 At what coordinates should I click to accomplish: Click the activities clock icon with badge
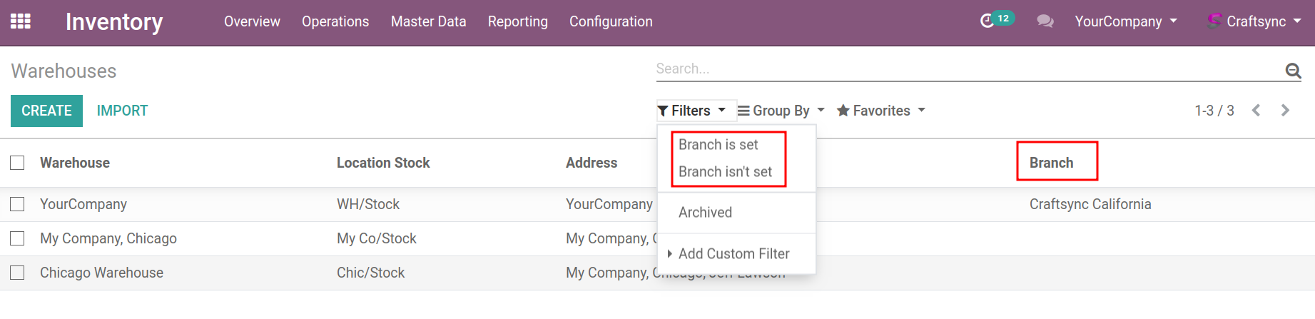pyautogui.click(x=988, y=21)
